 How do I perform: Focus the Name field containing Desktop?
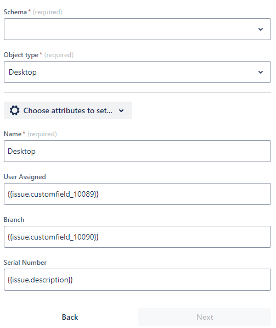[x=137, y=151]
